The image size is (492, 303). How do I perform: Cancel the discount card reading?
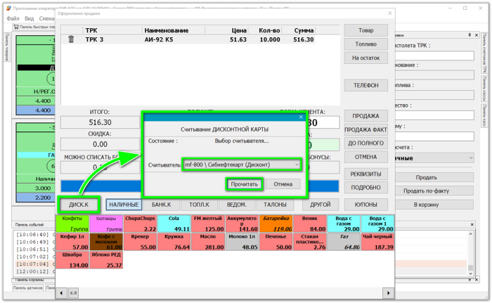283,184
